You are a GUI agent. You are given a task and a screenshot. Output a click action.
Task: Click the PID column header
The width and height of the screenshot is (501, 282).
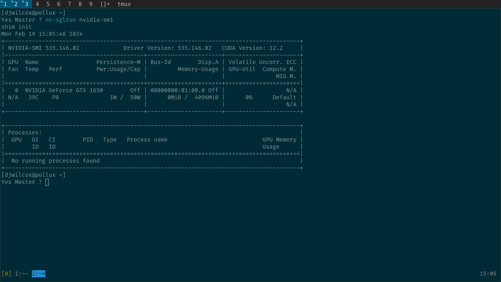88,140
